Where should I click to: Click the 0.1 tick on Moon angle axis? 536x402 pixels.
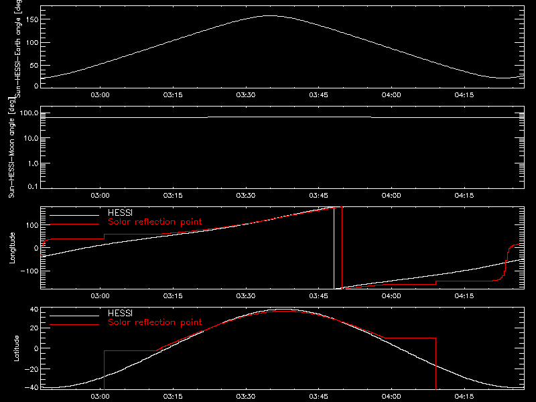coord(33,187)
